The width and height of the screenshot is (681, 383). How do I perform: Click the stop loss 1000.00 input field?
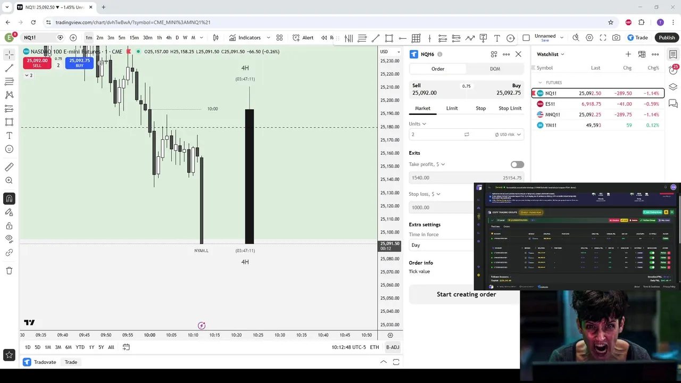(441, 207)
